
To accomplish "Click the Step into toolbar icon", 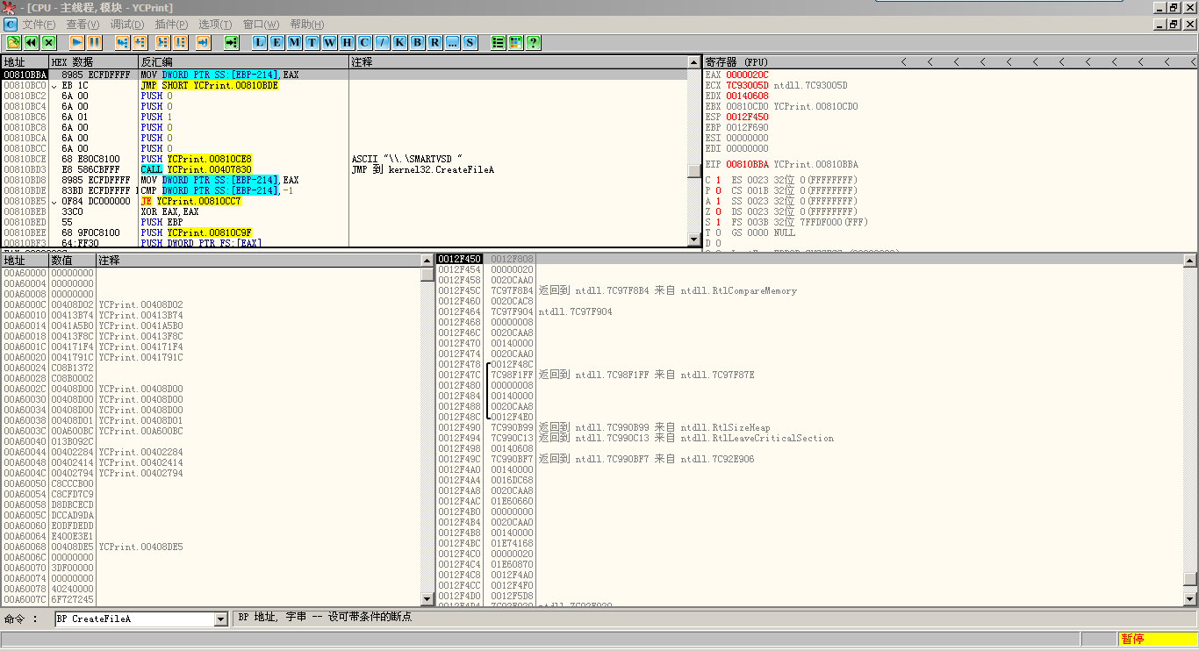I will click(122, 42).
